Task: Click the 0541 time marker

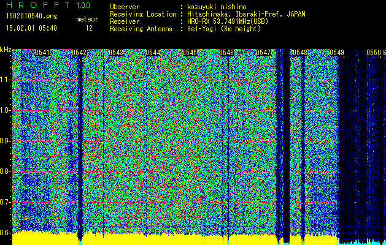Action: click(x=43, y=53)
